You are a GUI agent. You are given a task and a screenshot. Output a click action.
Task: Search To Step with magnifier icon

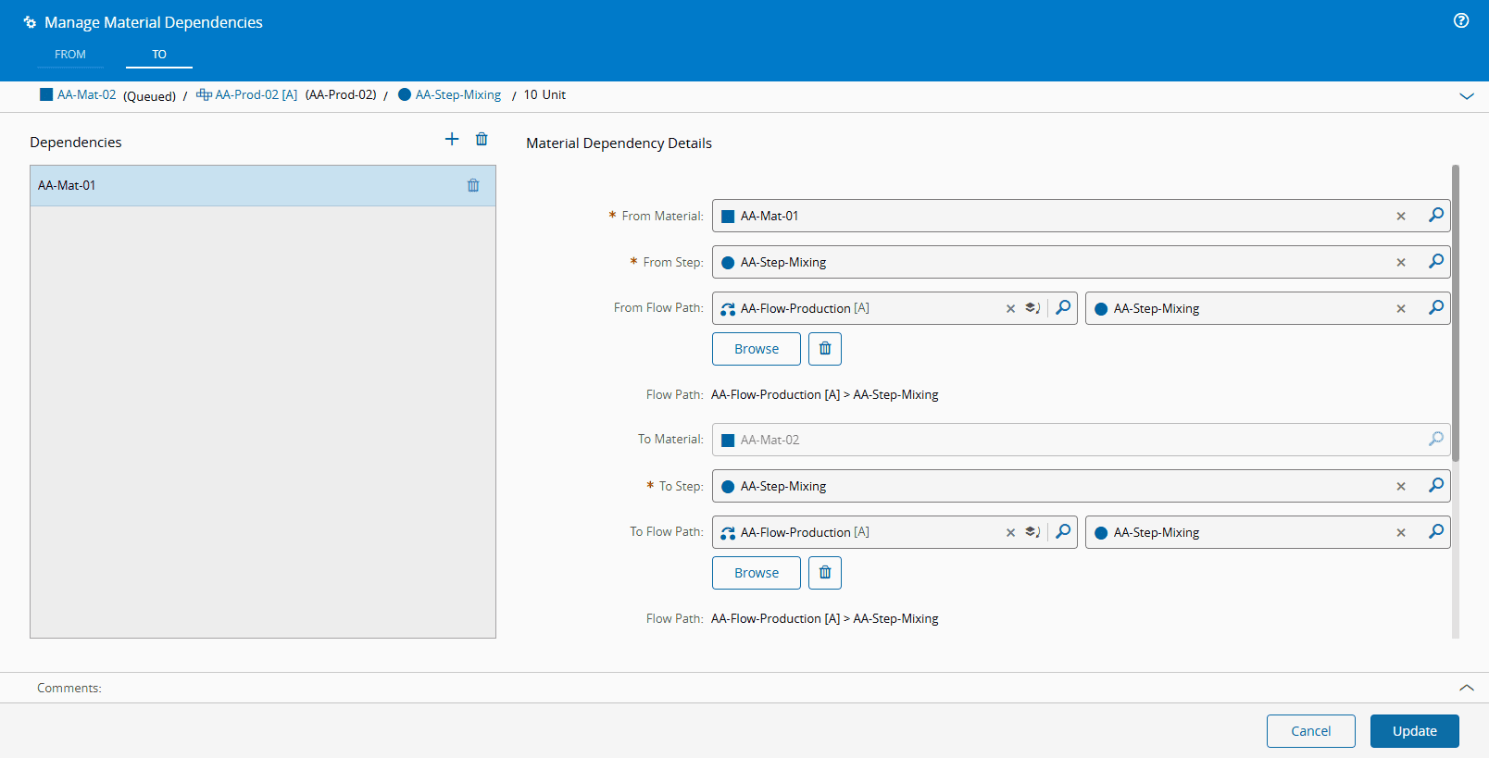coord(1435,486)
